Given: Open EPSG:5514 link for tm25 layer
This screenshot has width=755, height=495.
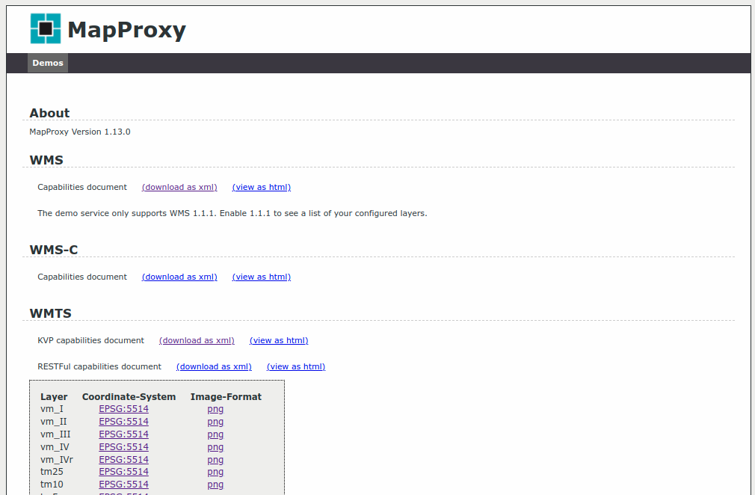Looking at the screenshot, I should [x=123, y=472].
